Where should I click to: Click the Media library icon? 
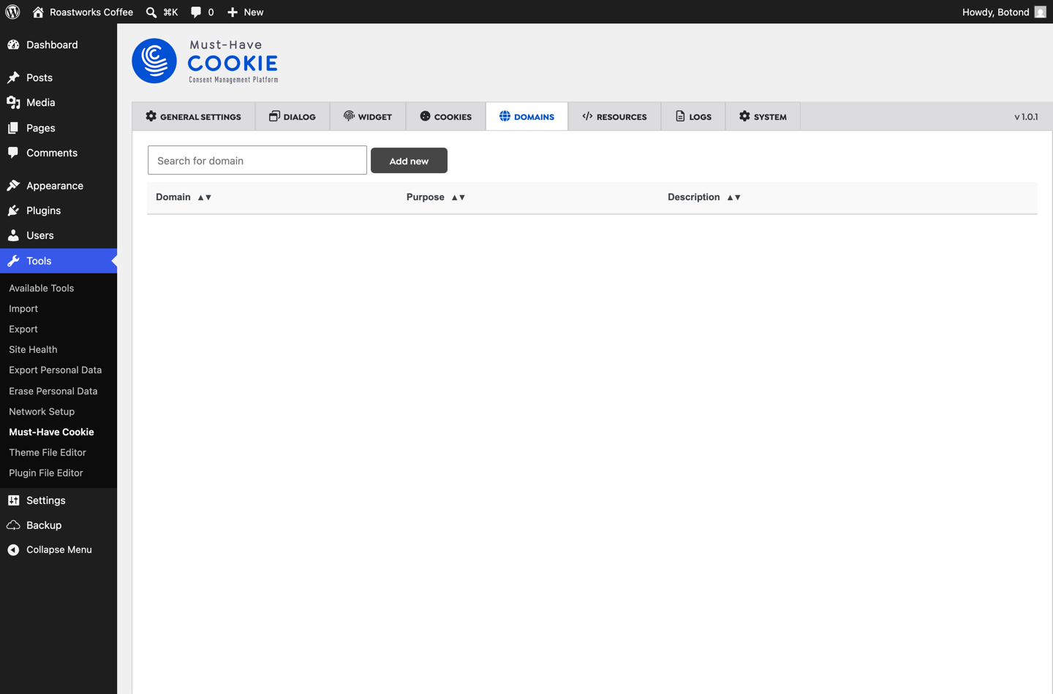(x=13, y=102)
